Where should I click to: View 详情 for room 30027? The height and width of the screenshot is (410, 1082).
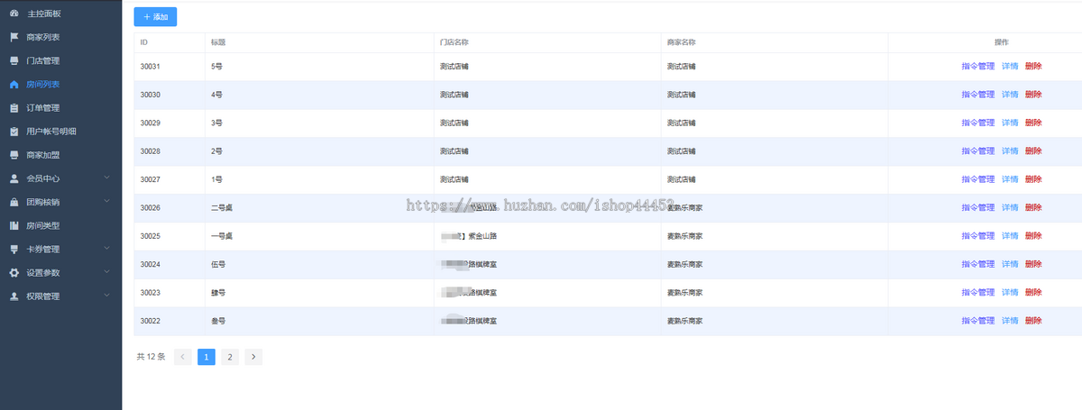(x=1010, y=179)
